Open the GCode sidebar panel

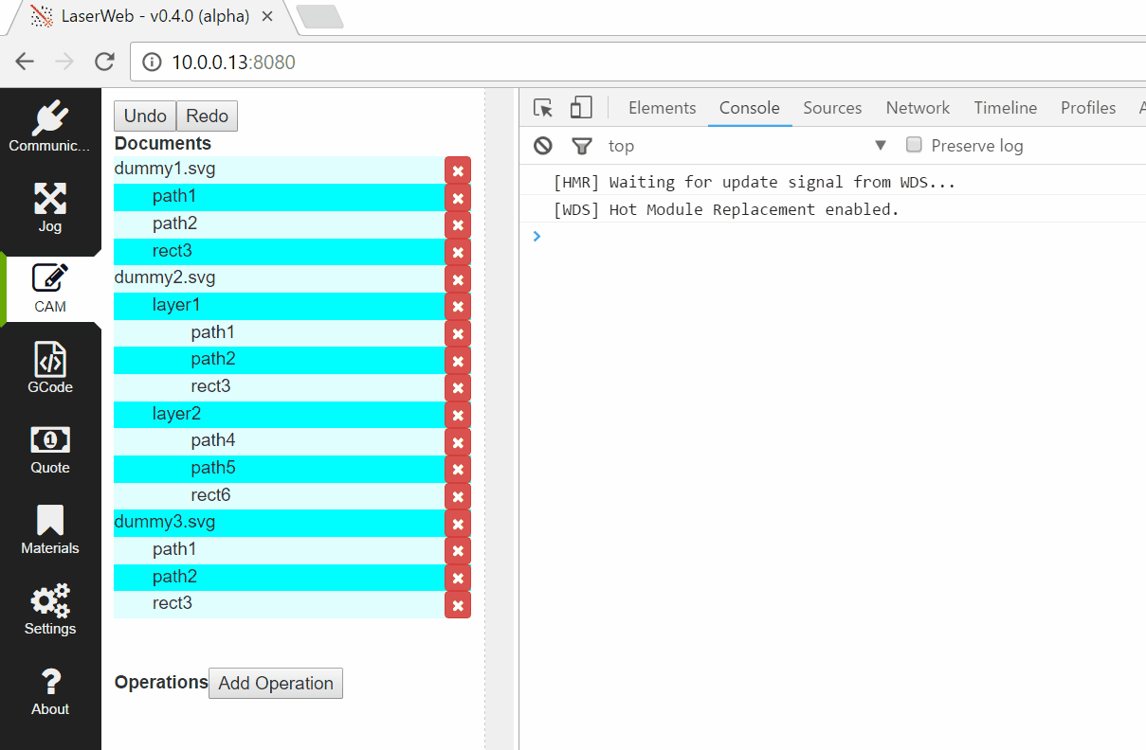click(50, 369)
